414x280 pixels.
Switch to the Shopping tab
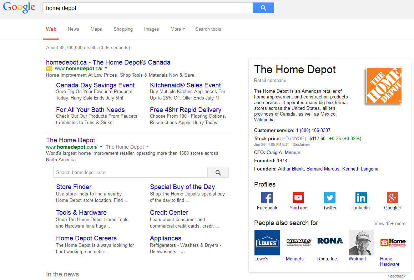pos(123,29)
